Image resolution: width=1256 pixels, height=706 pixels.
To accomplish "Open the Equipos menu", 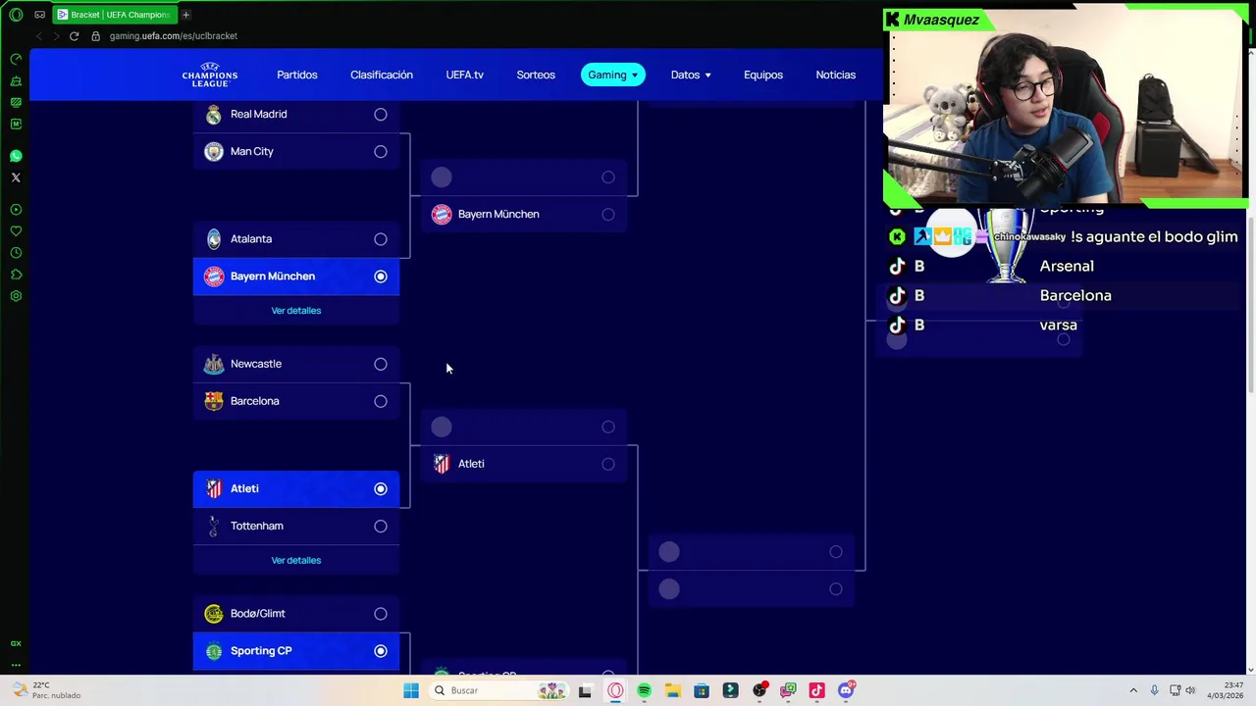I will click(763, 75).
